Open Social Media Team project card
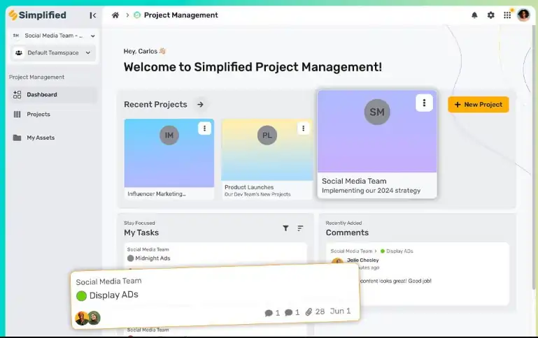538x338 pixels. 377,144
